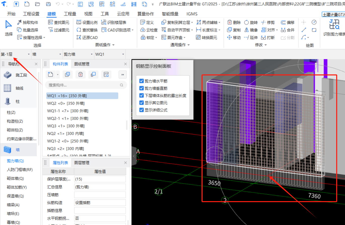Expand 按属性选择 dropdown arrow

44,38
